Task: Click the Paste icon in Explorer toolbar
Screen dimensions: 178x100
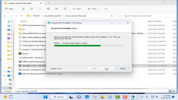Action: coord(40,9)
